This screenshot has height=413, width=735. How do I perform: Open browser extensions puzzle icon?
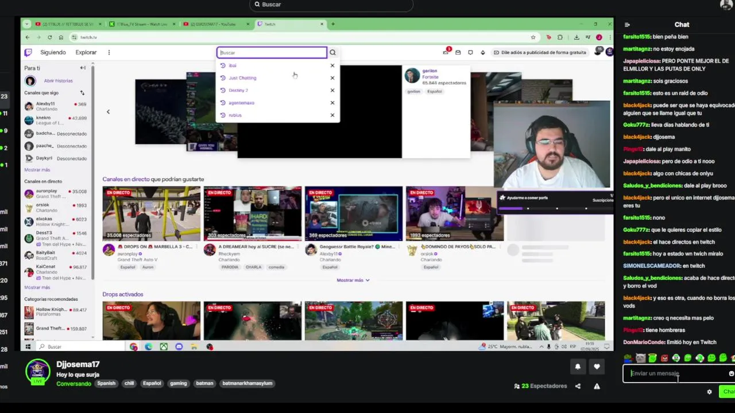point(560,37)
